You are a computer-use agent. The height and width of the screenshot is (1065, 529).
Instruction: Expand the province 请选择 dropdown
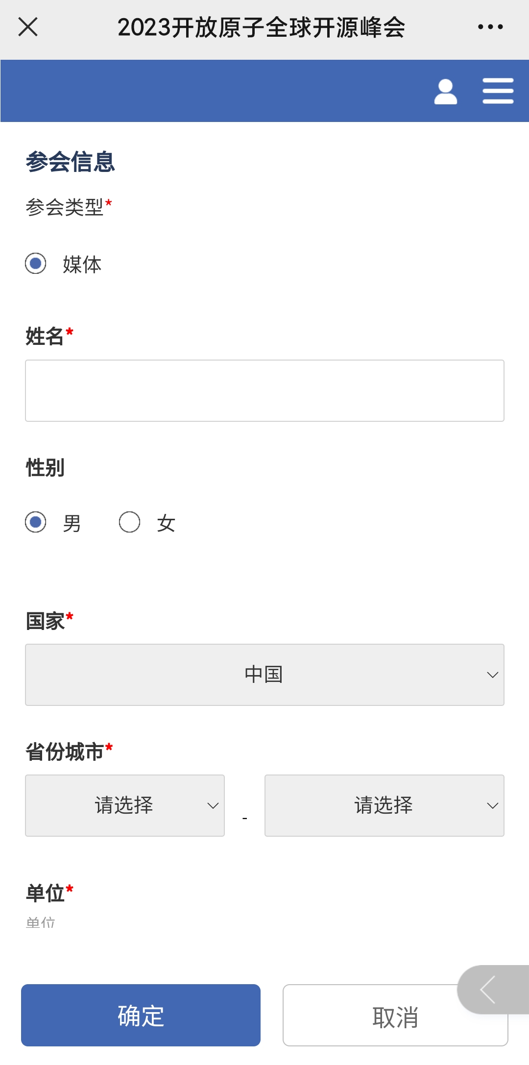125,805
